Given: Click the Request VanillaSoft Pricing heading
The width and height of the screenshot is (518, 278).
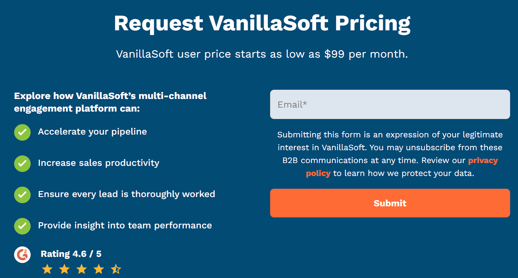Looking at the screenshot, I should (262, 23).
